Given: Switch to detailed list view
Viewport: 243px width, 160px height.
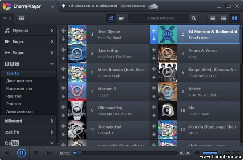Looking at the screenshot, I should click(x=224, y=18).
